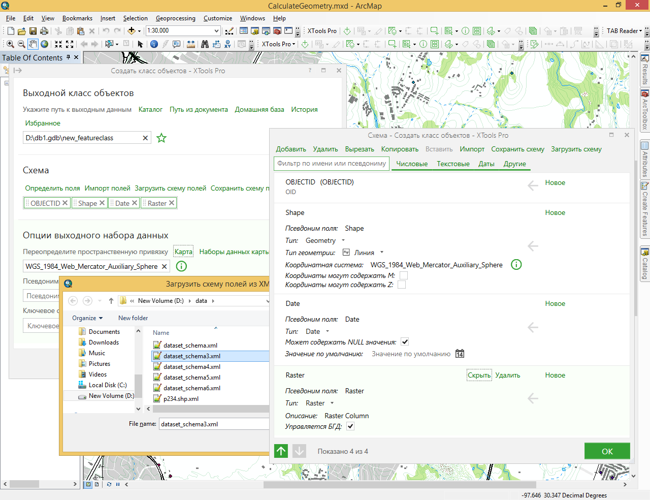650x500 pixels.
Task: Open the Python window icon
Action: coord(288,31)
